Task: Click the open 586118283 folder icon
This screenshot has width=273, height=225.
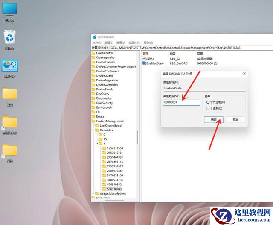Action: pyautogui.click(x=104, y=189)
